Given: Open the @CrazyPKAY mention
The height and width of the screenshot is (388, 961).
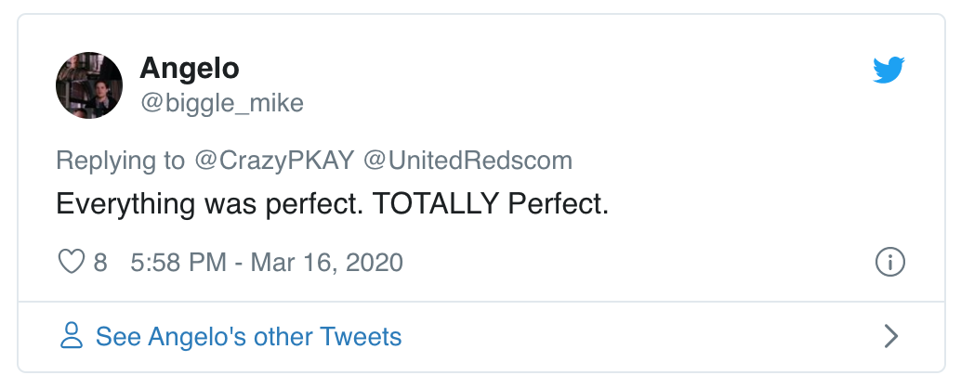Looking at the screenshot, I should 274,161.
